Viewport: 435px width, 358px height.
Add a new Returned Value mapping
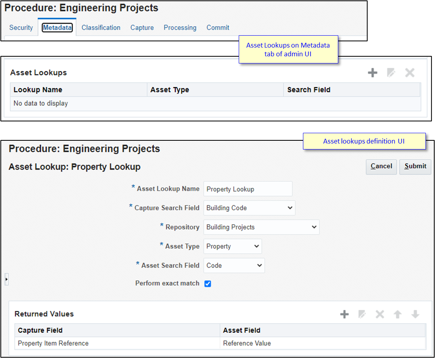(344, 314)
